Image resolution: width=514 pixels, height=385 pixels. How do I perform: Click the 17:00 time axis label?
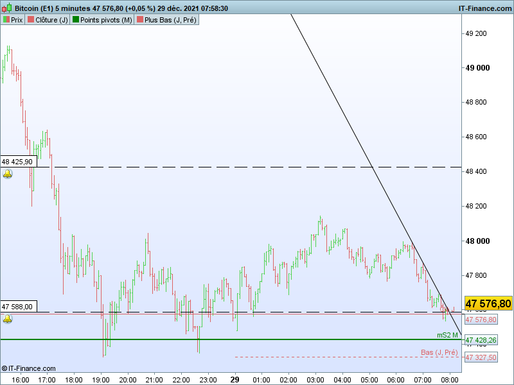tap(47, 380)
